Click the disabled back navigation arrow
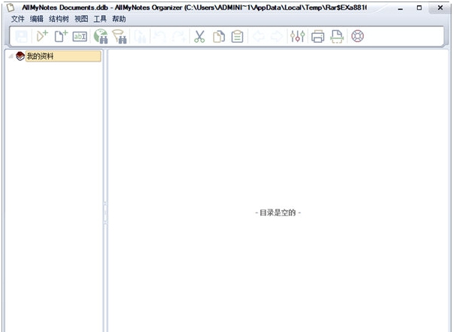The height and width of the screenshot is (332, 453). coord(258,37)
